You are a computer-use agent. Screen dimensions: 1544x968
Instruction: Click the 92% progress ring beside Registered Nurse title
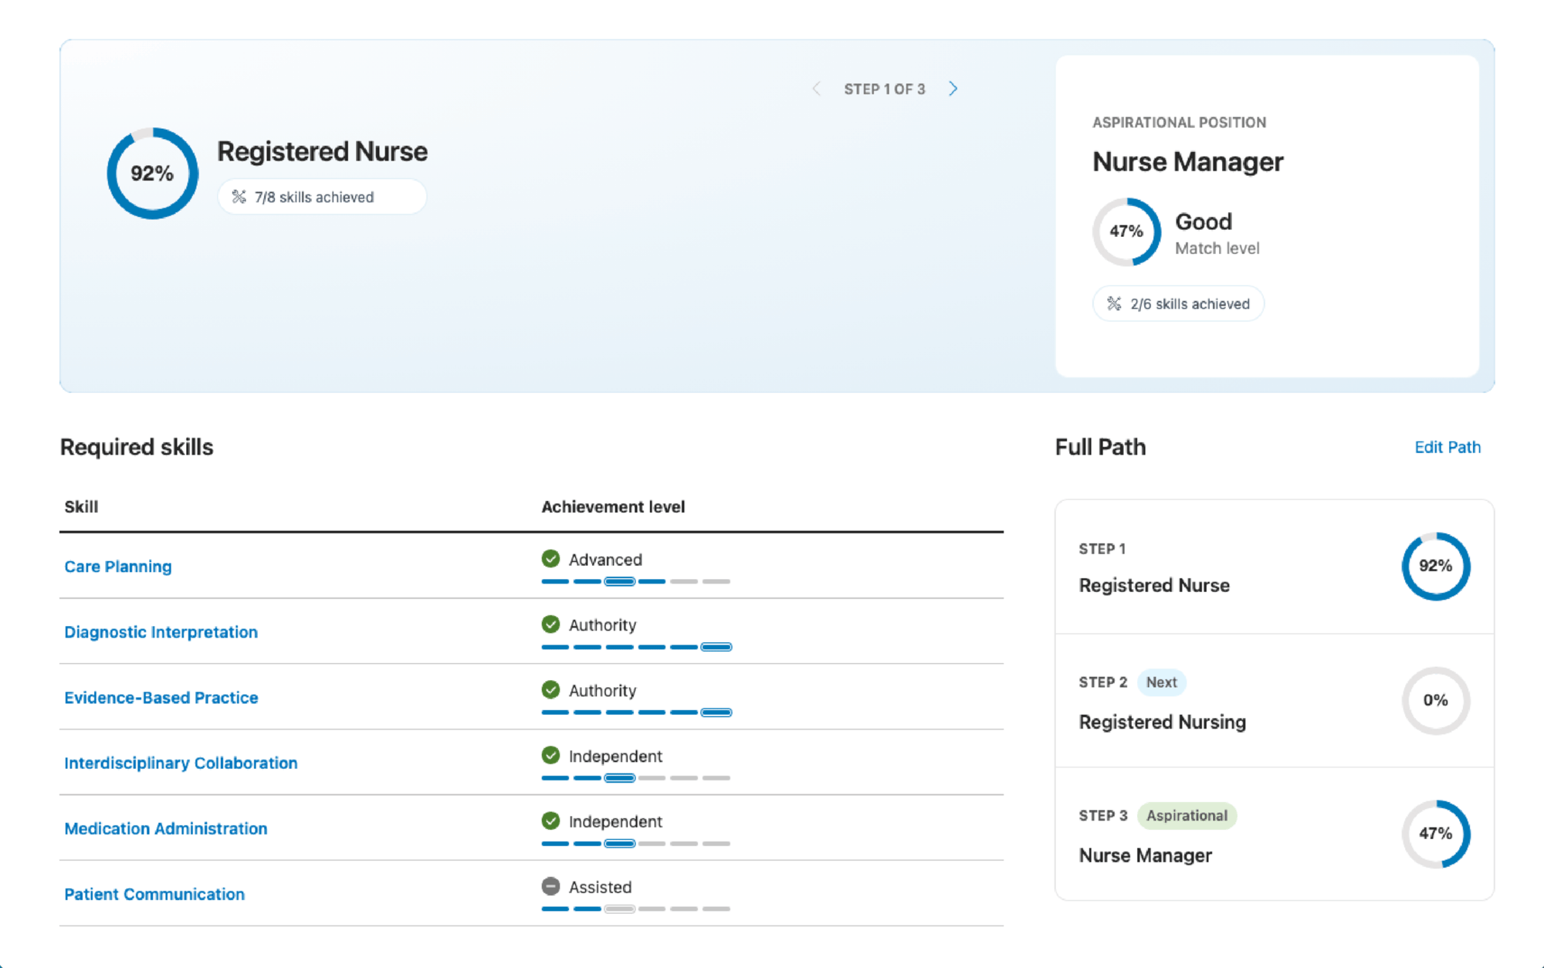click(152, 173)
